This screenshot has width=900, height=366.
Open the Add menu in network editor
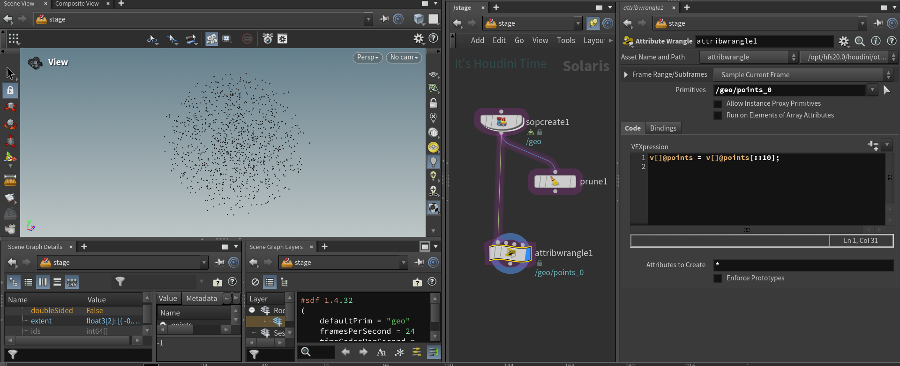477,40
